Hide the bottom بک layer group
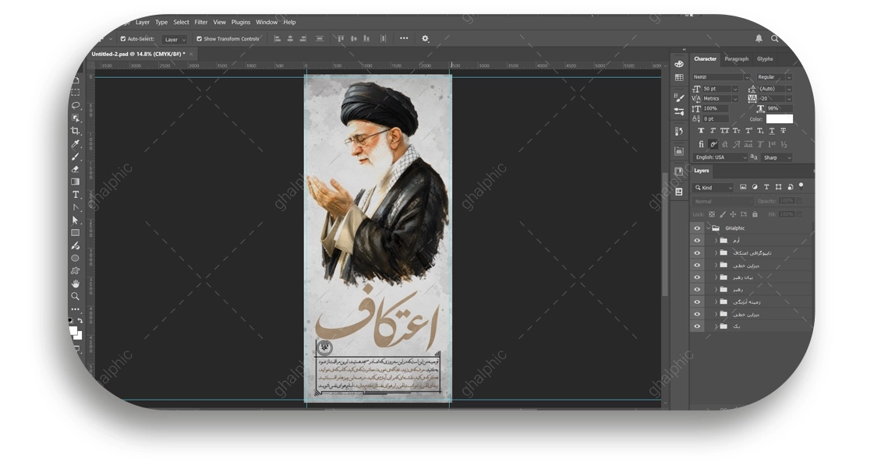The image size is (895, 469). point(697,326)
